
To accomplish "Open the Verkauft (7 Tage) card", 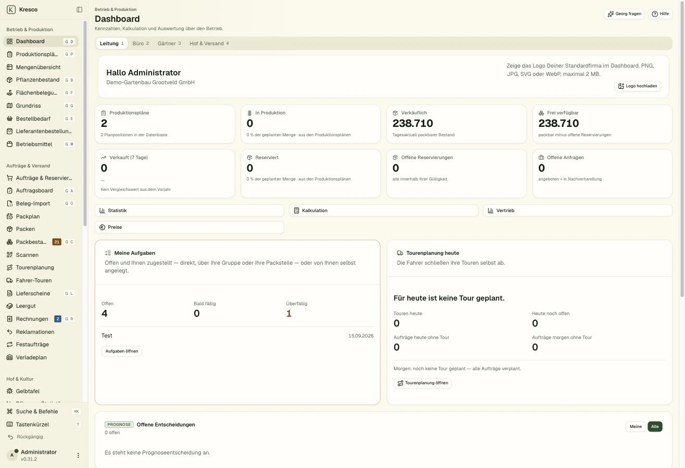I will click(x=165, y=174).
